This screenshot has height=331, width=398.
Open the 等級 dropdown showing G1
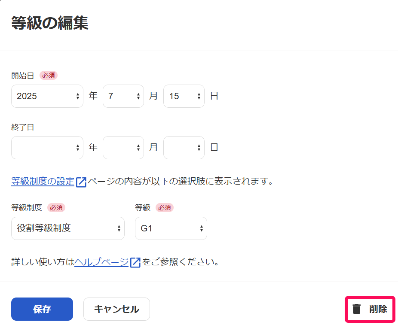pyautogui.click(x=171, y=228)
